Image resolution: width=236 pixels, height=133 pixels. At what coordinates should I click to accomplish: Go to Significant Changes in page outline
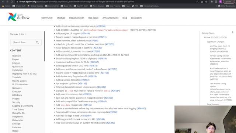[215, 42]
